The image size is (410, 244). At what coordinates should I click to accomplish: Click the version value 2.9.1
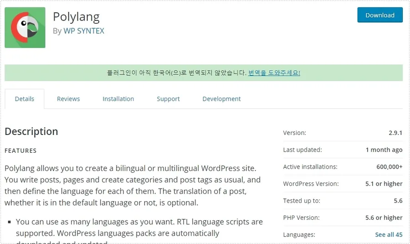395,133
